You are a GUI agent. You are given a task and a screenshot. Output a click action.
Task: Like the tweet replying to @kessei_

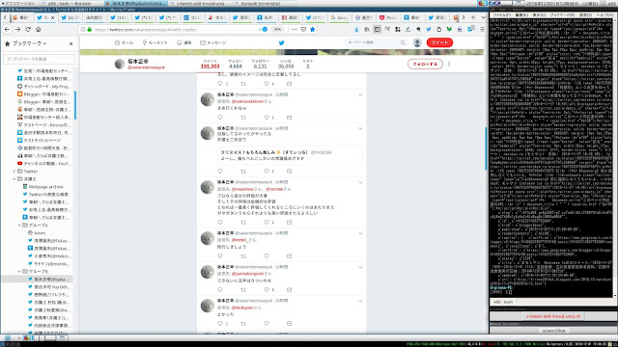(x=267, y=256)
